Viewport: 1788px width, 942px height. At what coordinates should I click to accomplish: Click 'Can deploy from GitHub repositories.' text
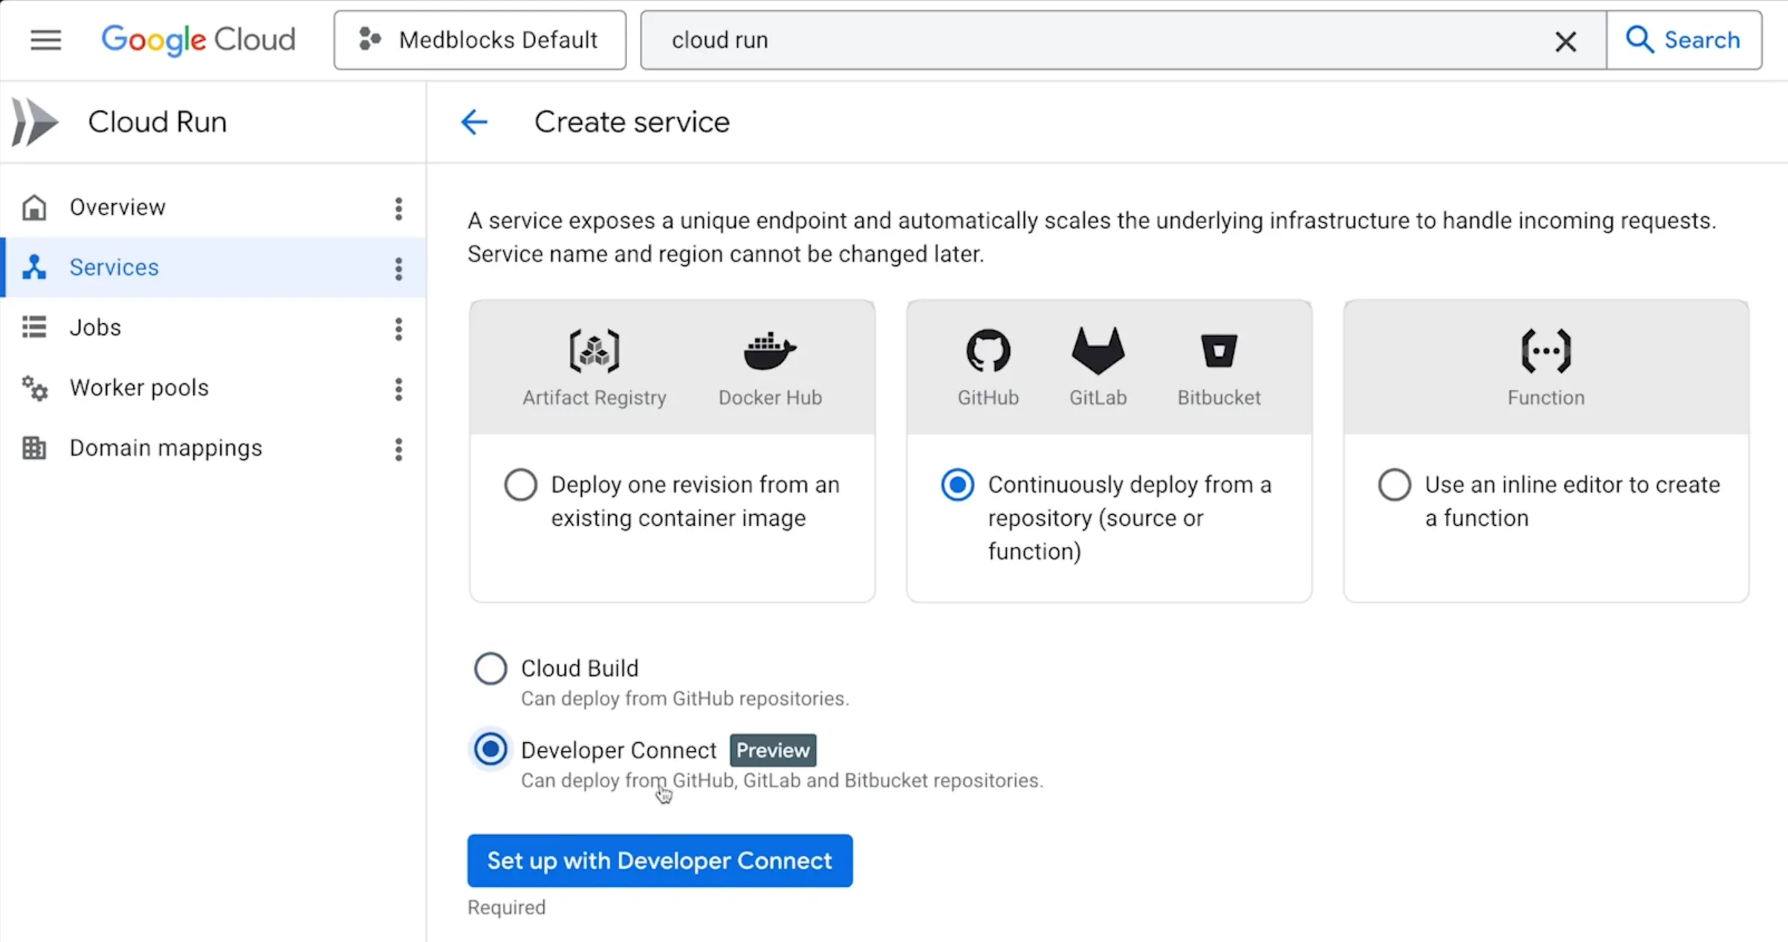684,698
